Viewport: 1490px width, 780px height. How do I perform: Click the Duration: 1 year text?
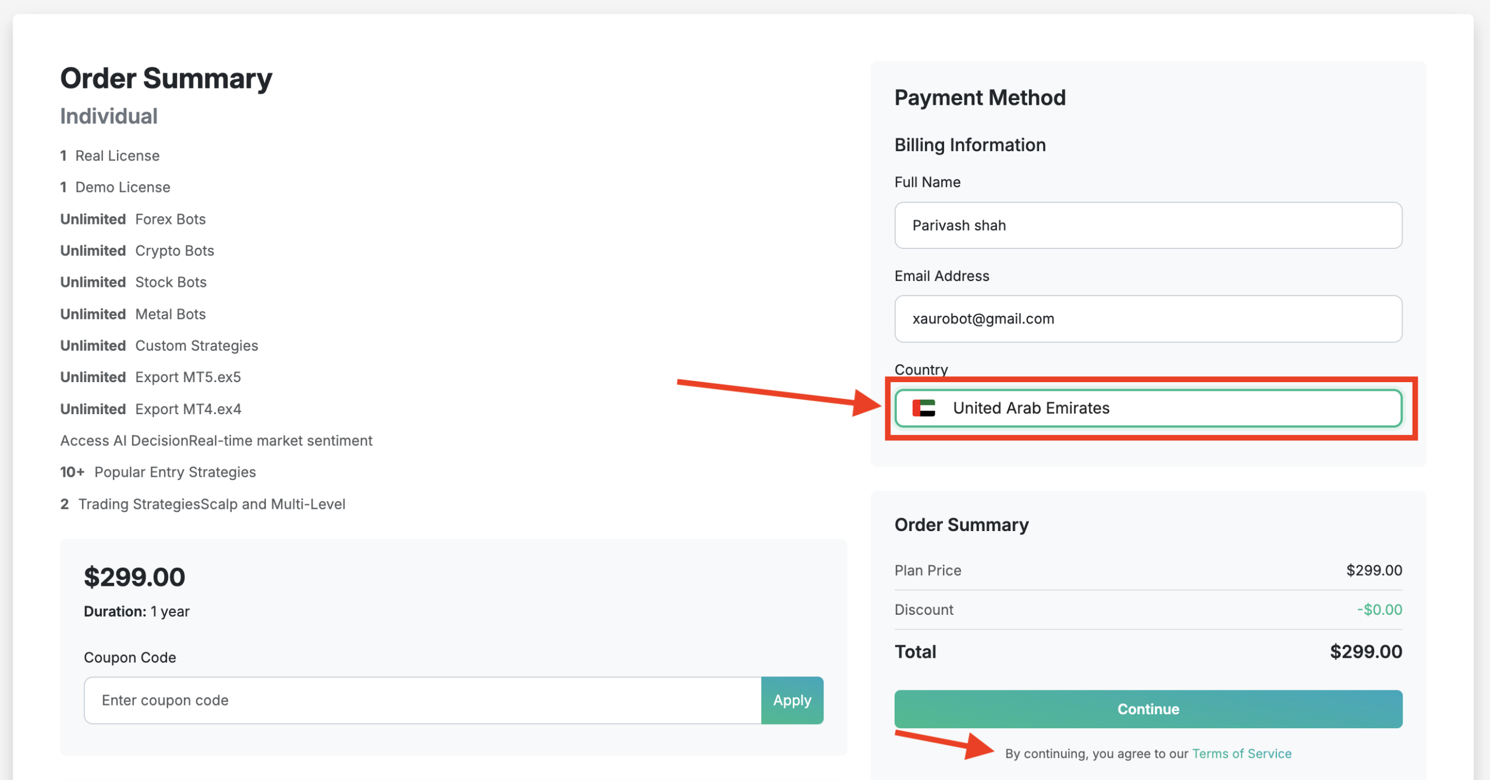[137, 611]
